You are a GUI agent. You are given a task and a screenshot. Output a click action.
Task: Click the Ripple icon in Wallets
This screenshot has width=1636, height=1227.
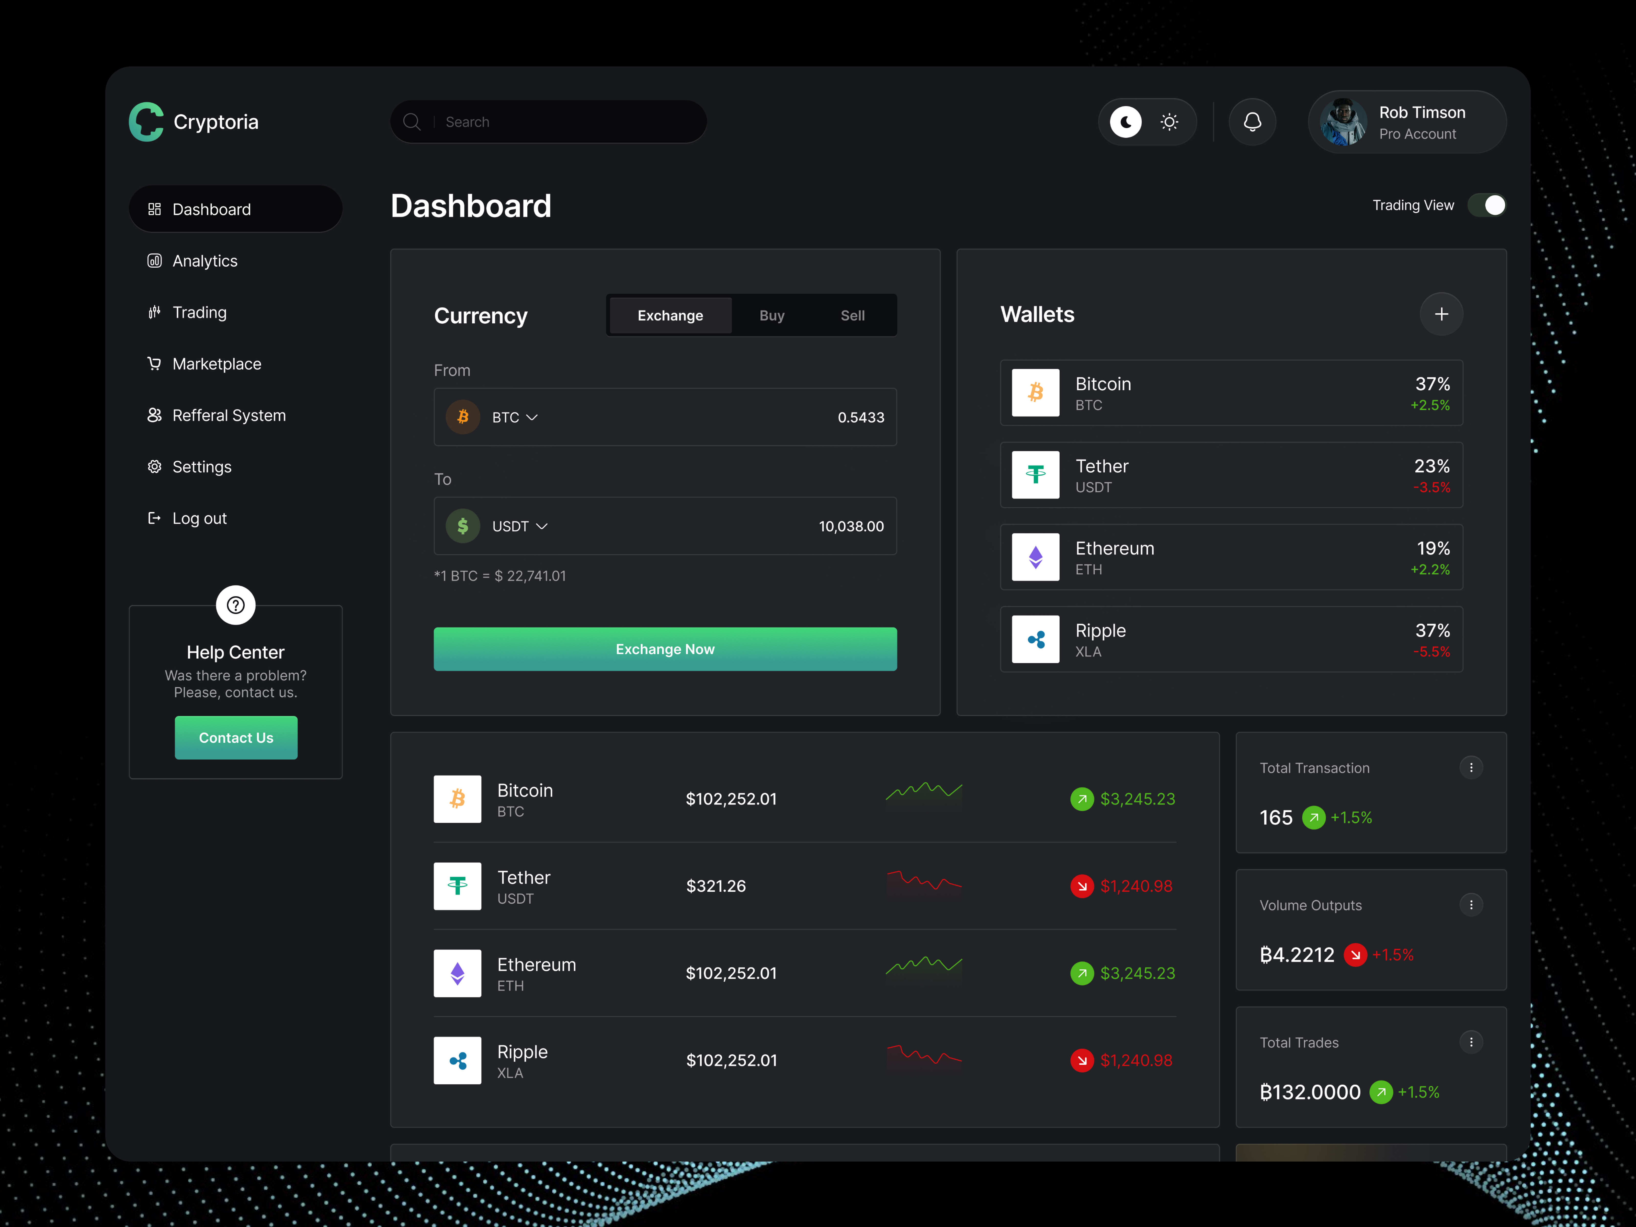pyautogui.click(x=1036, y=639)
